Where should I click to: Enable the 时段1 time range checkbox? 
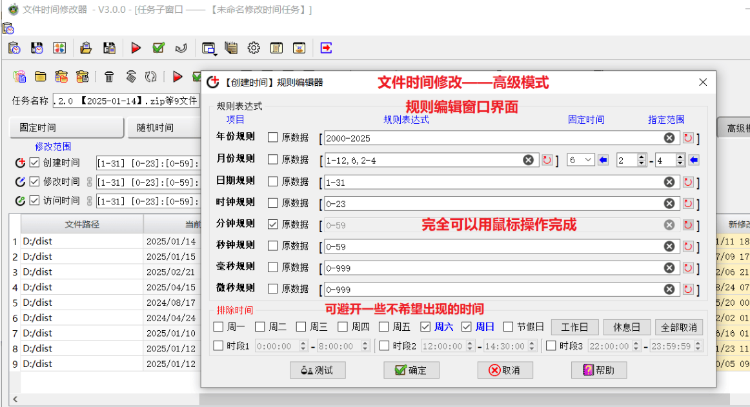pyautogui.click(x=219, y=345)
